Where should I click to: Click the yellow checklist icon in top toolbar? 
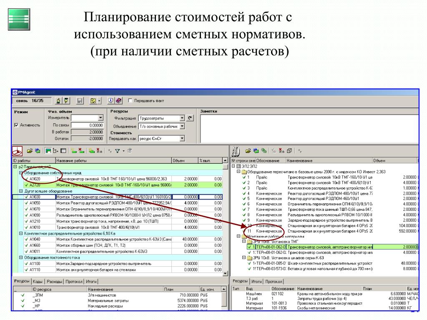(93, 101)
